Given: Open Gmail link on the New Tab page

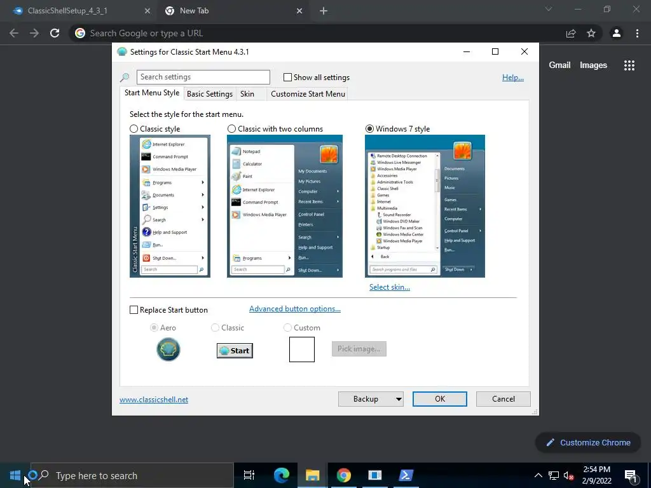Looking at the screenshot, I should [559, 65].
